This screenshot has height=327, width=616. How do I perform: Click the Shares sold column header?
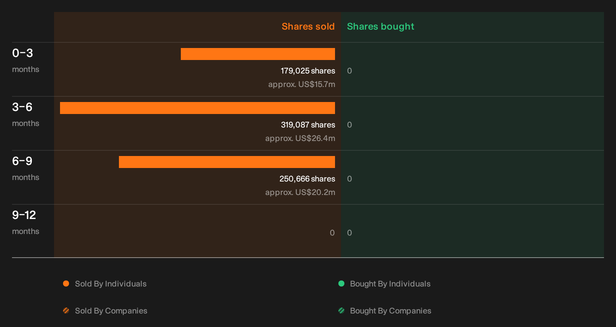click(x=308, y=27)
